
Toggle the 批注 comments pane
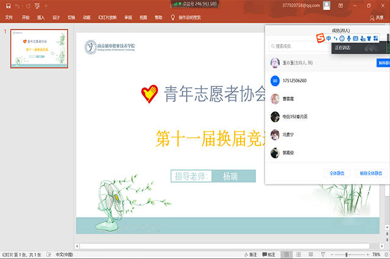[x=268, y=254]
